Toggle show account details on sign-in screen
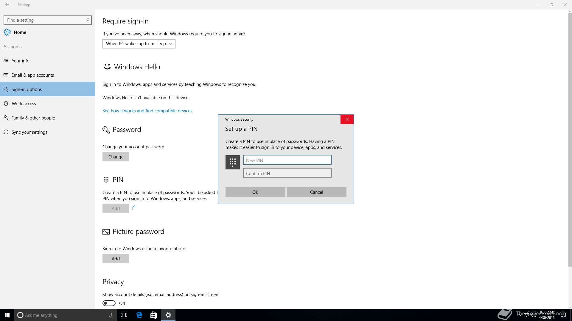572x321 pixels. tap(109, 303)
